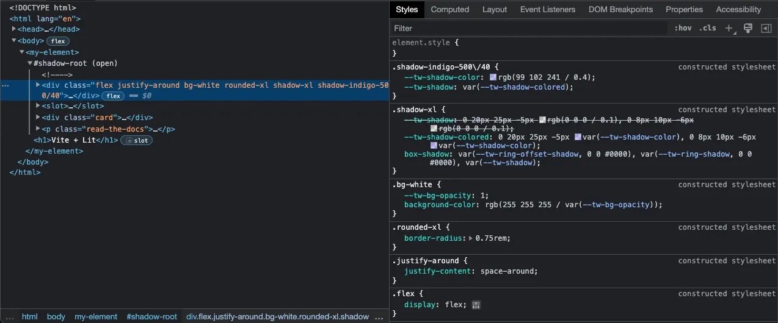This screenshot has width=778, height=323.
Task: Select the h1 Vite + Lit element row
Action: 76,140
